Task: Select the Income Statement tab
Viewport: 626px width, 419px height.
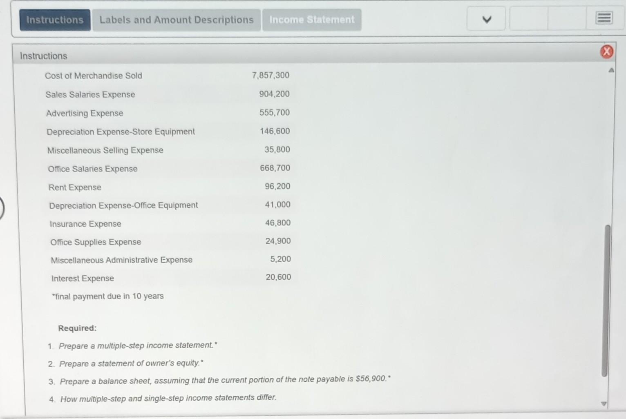Action: click(x=312, y=19)
